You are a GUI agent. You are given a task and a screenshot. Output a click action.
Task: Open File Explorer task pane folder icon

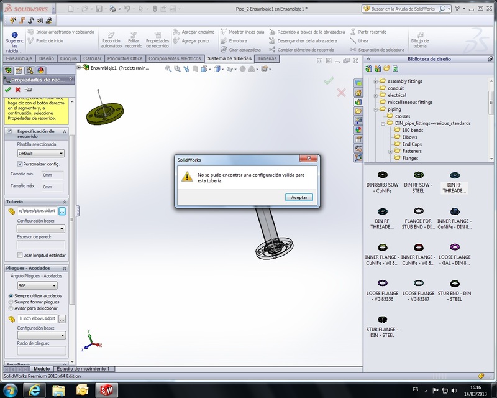tap(358, 111)
